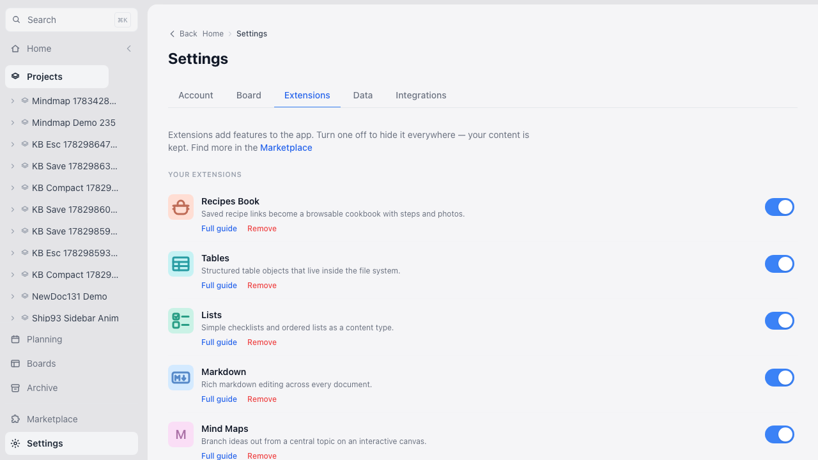The height and width of the screenshot is (460, 818).
Task: Switch off the Lists extension toggle
Action: pos(780,321)
